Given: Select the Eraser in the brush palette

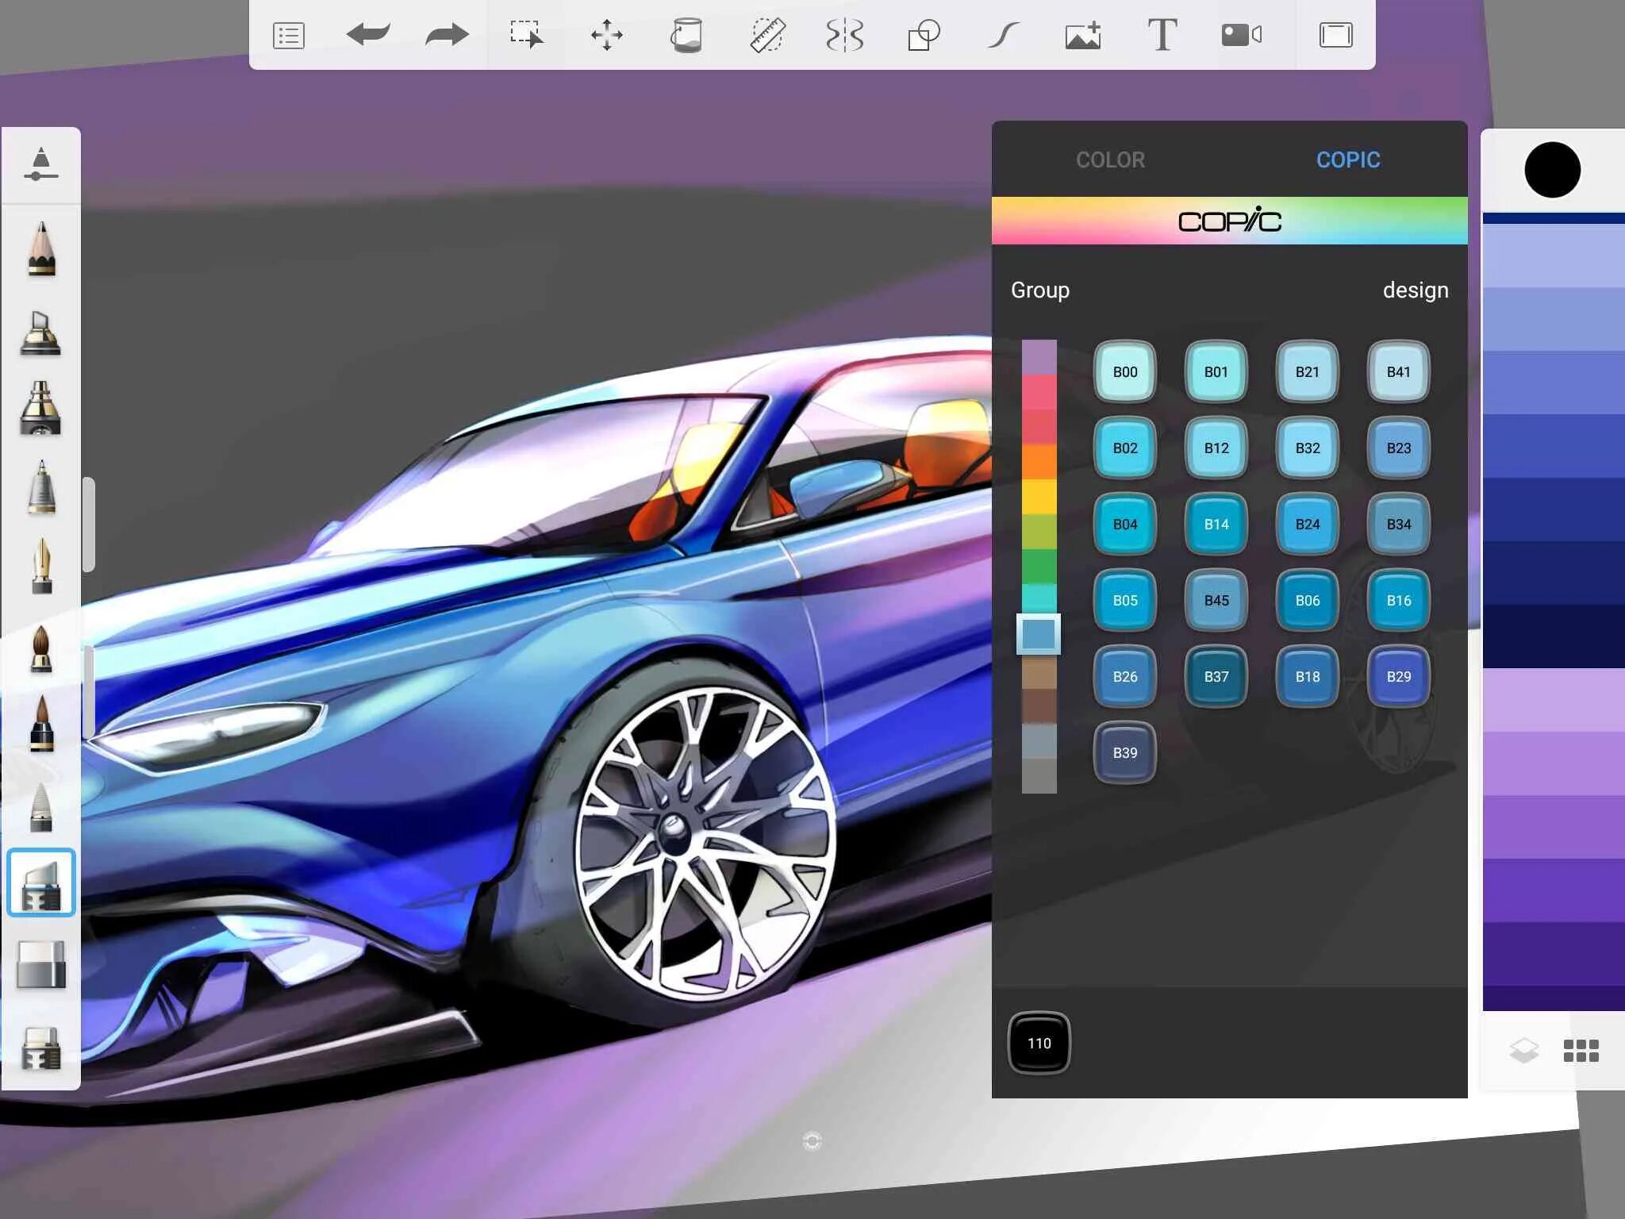Looking at the screenshot, I should coord(41,963).
